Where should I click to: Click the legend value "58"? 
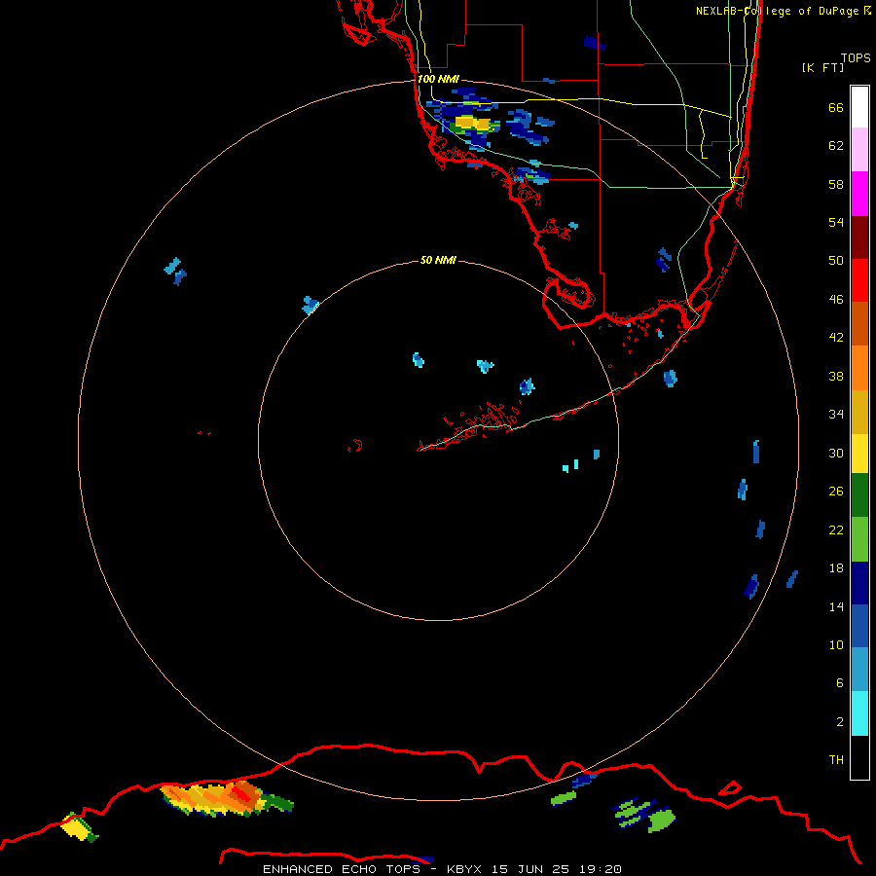click(x=836, y=184)
